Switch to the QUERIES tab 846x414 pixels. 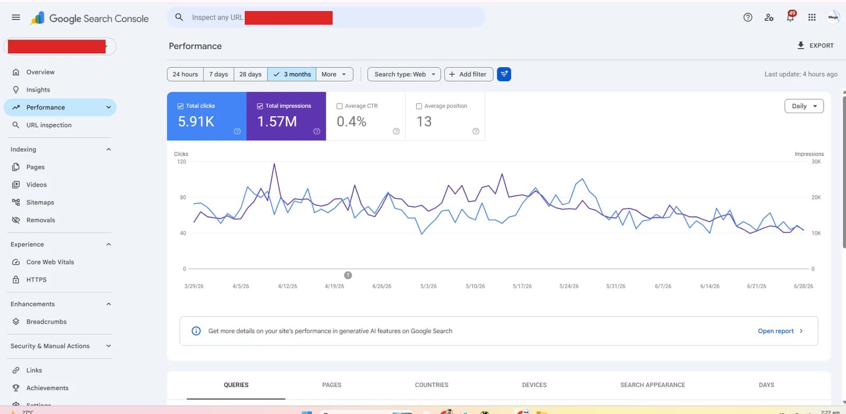coord(236,385)
